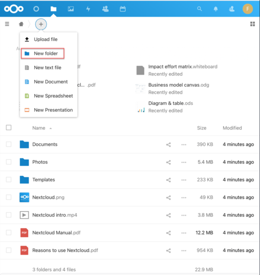Click the plus new-item button
Screen dimensions: 260x275
click(41, 24)
